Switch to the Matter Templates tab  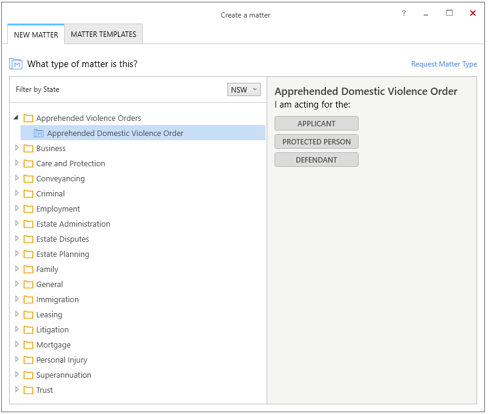pyautogui.click(x=103, y=34)
